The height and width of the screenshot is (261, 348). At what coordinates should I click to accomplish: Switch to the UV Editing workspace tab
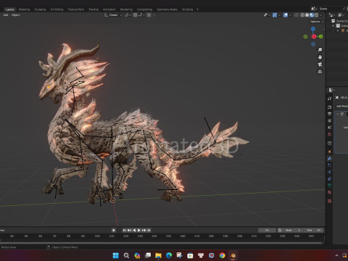click(x=57, y=9)
